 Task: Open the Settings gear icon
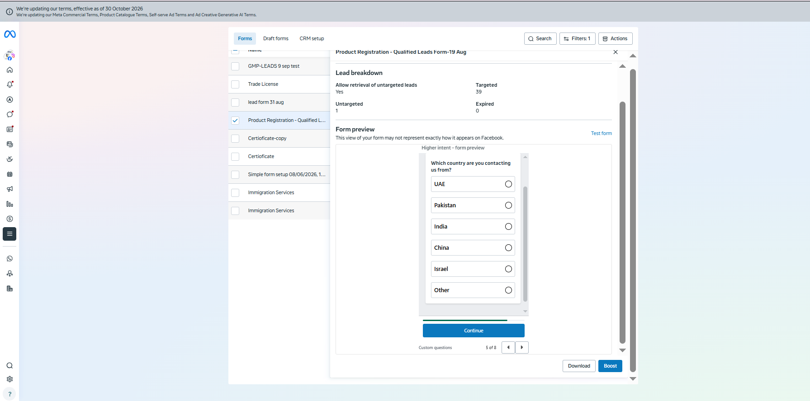(x=9, y=379)
